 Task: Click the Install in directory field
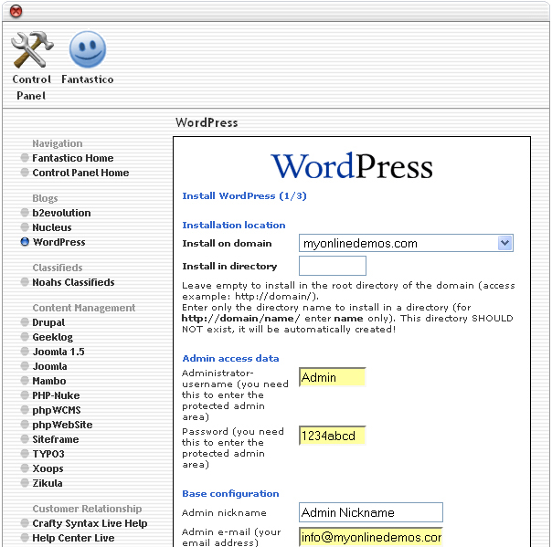pos(333,266)
